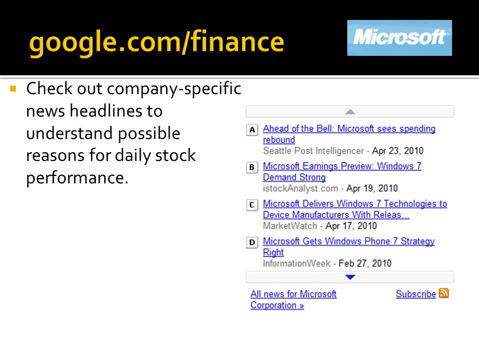Open 'Microsoft Earnings Preview' headline

342,172
